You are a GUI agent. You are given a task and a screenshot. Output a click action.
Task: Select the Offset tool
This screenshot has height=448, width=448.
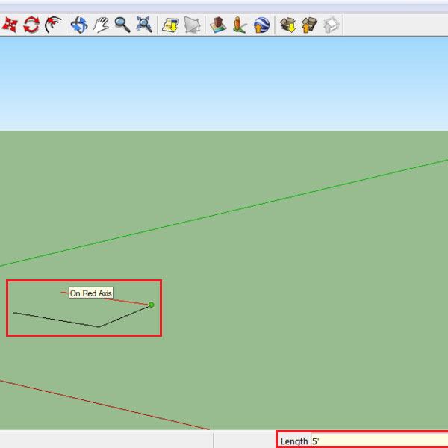point(53,25)
